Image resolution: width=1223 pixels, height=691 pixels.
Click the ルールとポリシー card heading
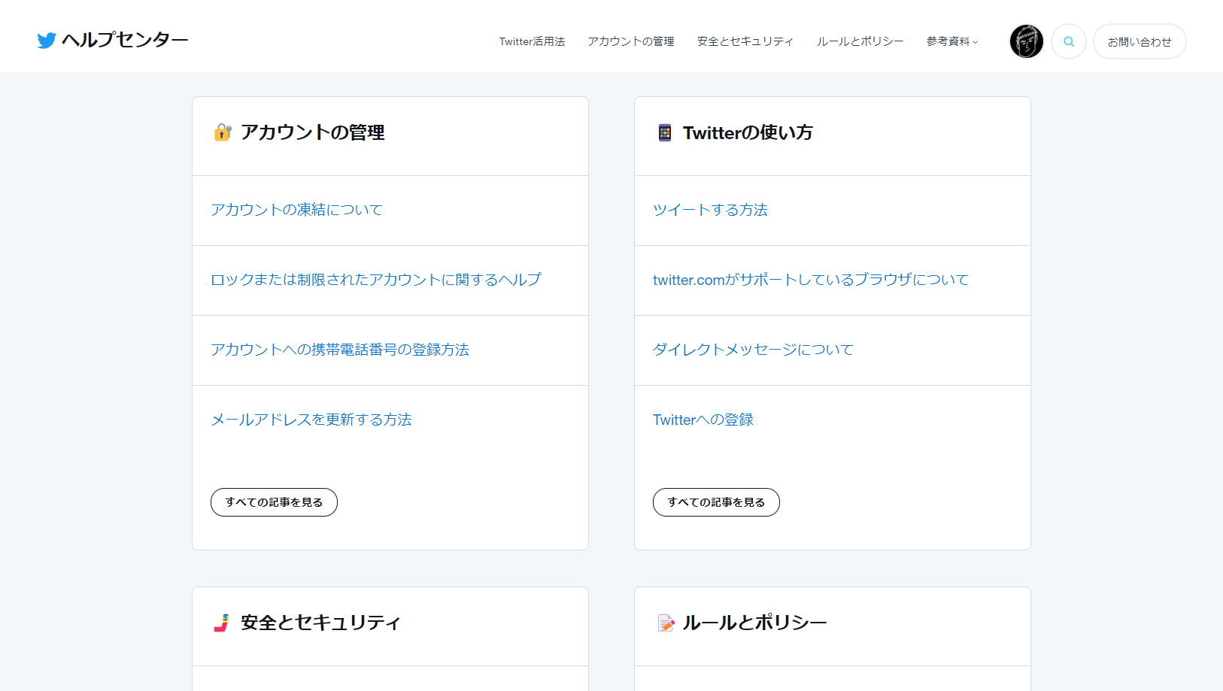(755, 623)
